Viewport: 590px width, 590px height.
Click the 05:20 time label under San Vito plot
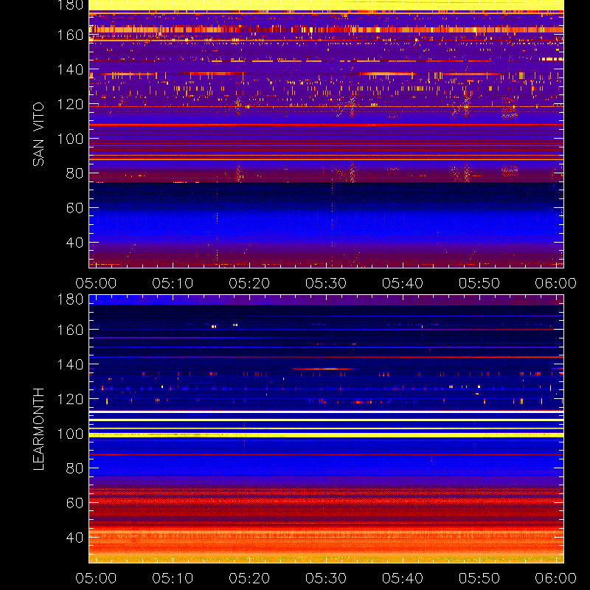249,283
